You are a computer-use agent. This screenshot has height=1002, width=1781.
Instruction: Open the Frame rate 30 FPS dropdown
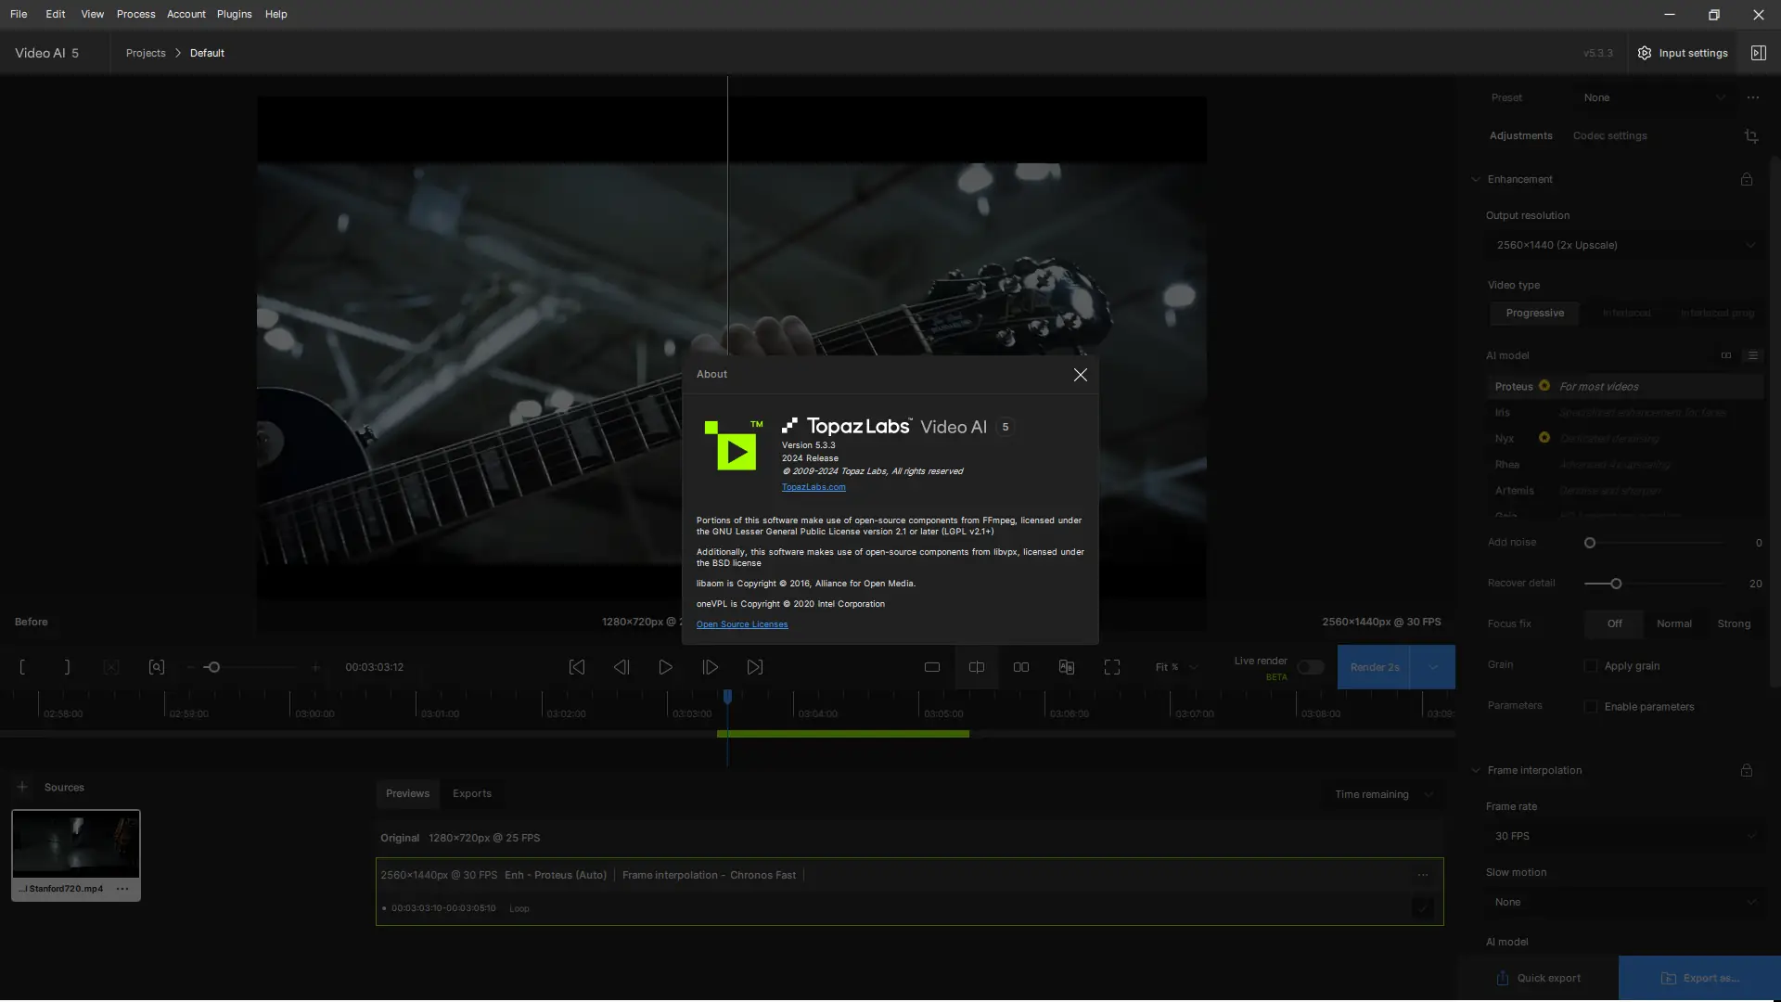click(1624, 836)
